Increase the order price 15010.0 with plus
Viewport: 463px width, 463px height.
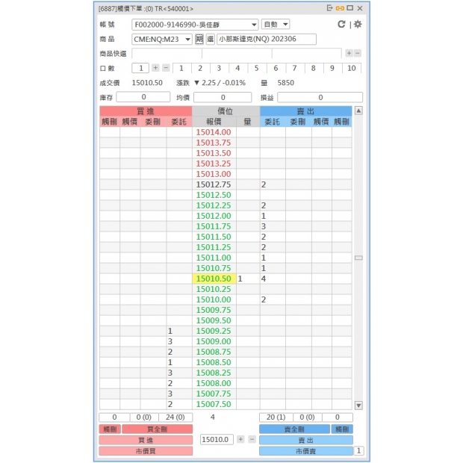click(240, 439)
